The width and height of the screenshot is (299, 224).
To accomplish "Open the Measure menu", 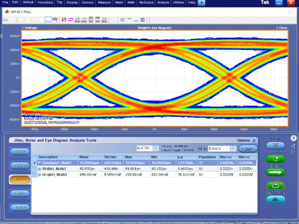I will [104, 2].
